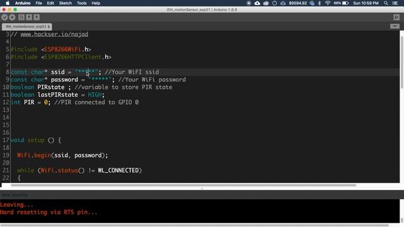
Task: Click the comment //Your WiFi ssid
Action: [132, 72]
